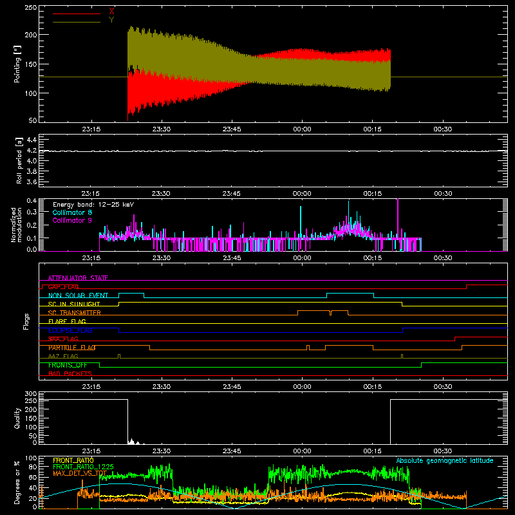Select the green FRONT_RATIO_1225 legend entry
Screen dimensions: 515x515
coord(84,467)
